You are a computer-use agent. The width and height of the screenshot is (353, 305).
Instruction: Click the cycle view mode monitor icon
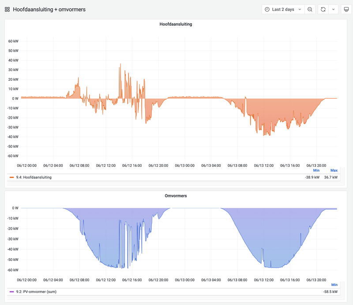point(346,9)
